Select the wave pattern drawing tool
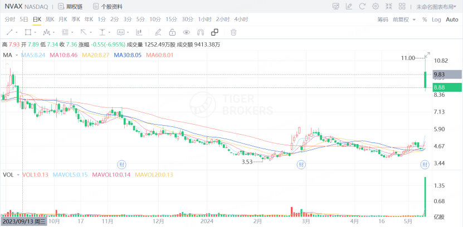The height and width of the screenshot is (227, 463). [x=46, y=32]
